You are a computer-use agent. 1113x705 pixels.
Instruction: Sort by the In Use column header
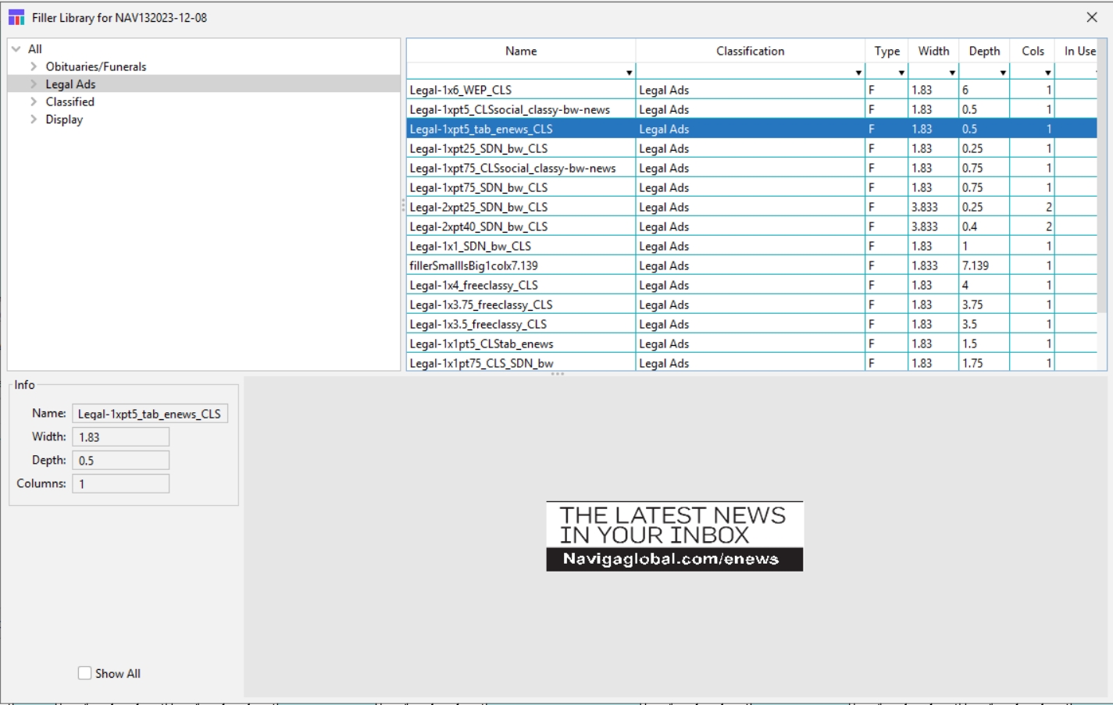(1079, 51)
